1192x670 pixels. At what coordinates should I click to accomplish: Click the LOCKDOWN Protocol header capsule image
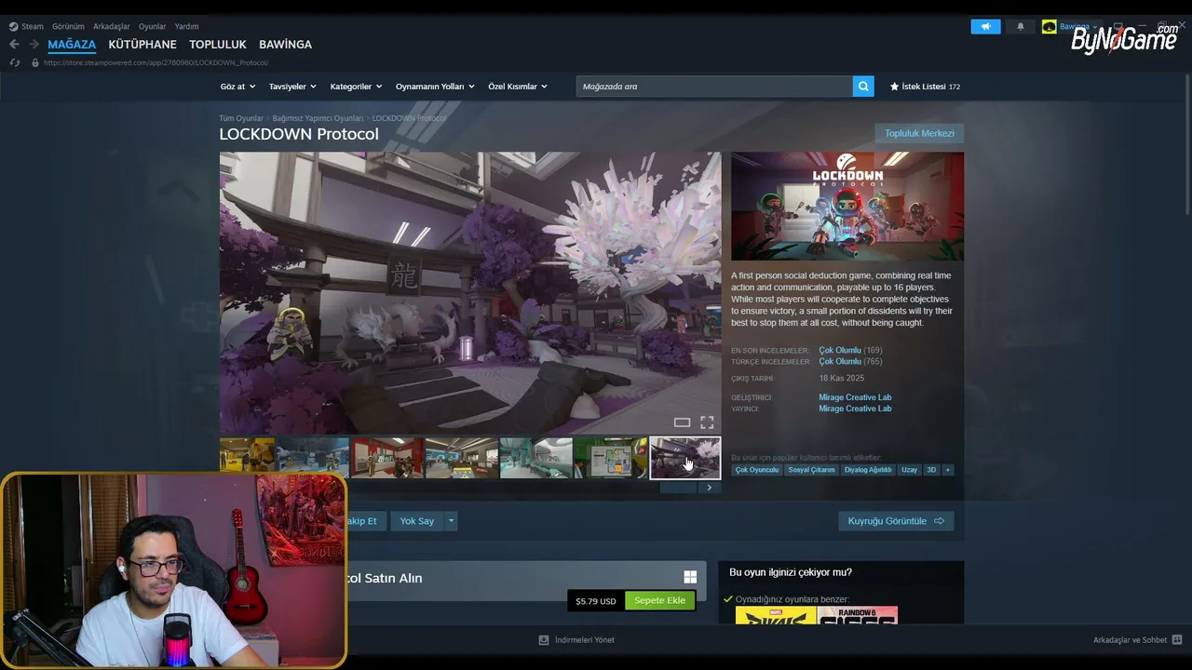point(847,207)
